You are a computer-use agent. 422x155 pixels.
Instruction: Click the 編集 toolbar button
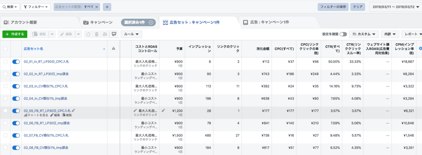pyautogui.click(x=66, y=34)
